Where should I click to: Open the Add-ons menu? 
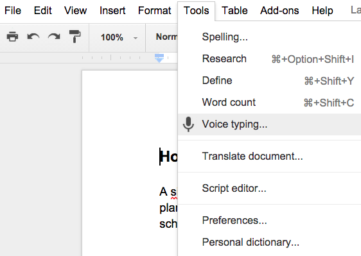point(279,10)
